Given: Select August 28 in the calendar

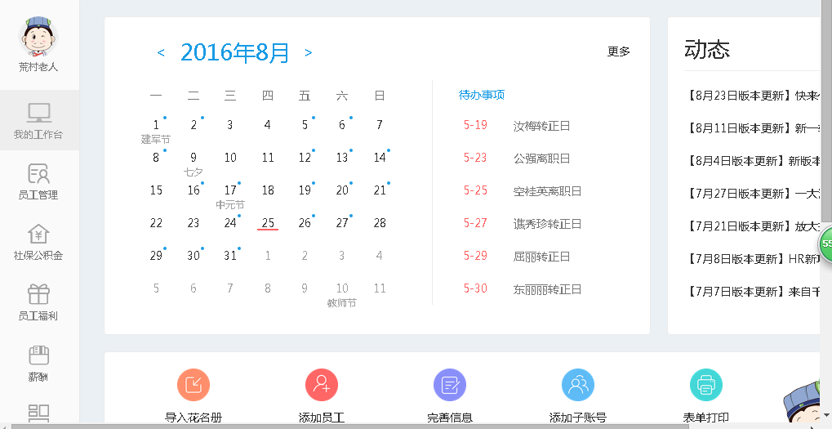Looking at the screenshot, I should [380, 223].
